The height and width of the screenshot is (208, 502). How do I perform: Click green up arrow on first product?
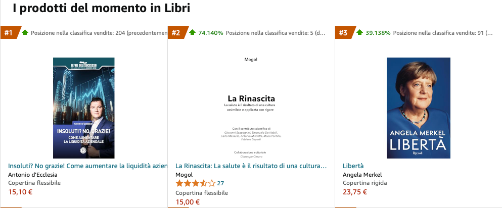coord(25,33)
